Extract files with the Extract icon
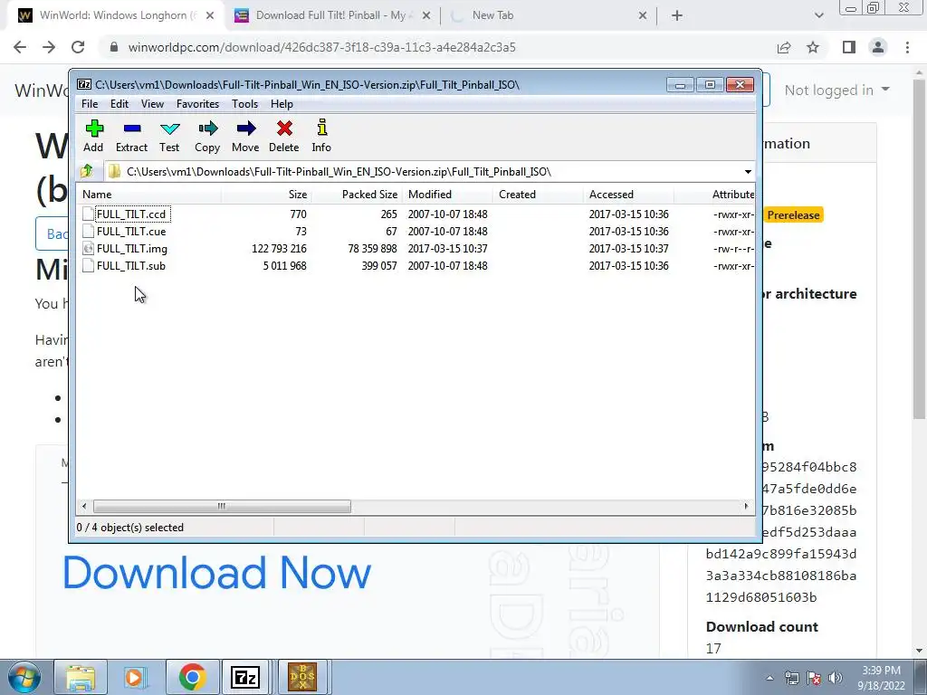This screenshot has width=927, height=695. click(x=131, y=136)
